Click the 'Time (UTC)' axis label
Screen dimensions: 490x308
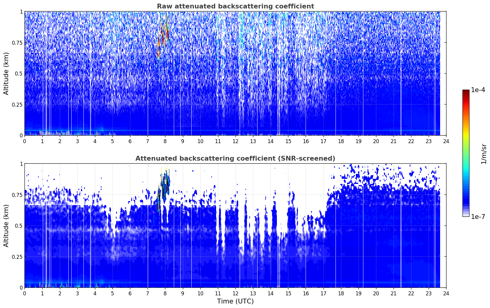tap(235, 301)
